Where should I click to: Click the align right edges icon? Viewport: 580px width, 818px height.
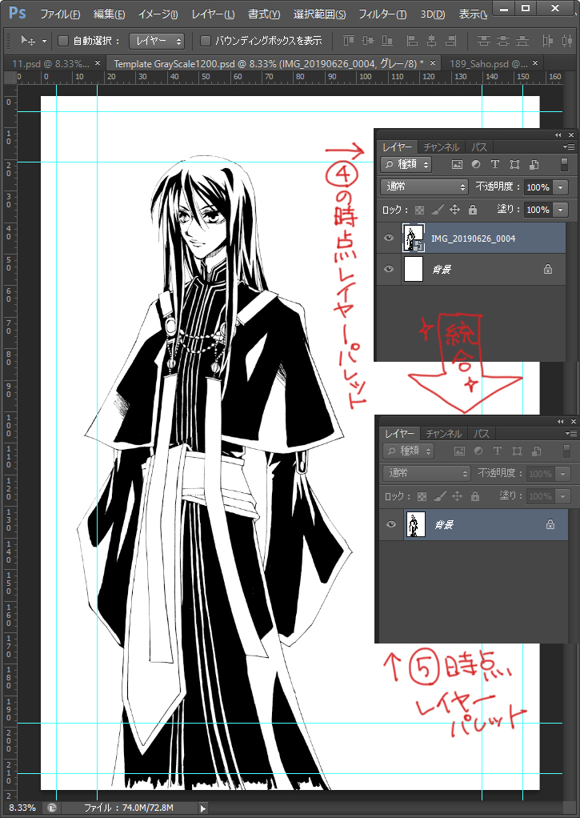[450, 40]
